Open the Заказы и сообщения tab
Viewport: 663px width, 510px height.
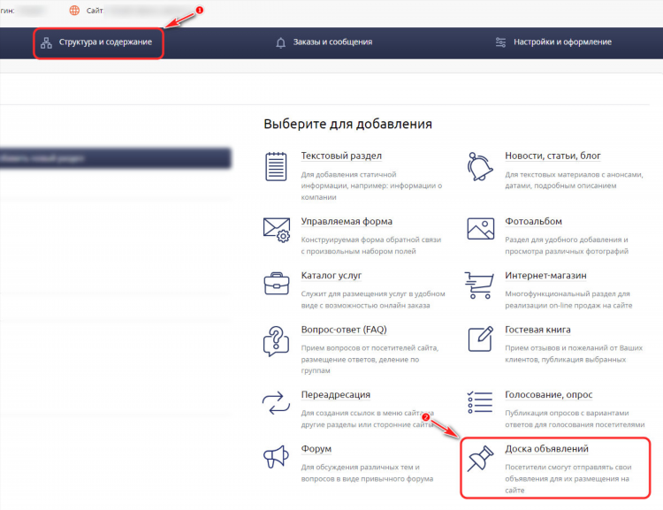click(324, 42)
